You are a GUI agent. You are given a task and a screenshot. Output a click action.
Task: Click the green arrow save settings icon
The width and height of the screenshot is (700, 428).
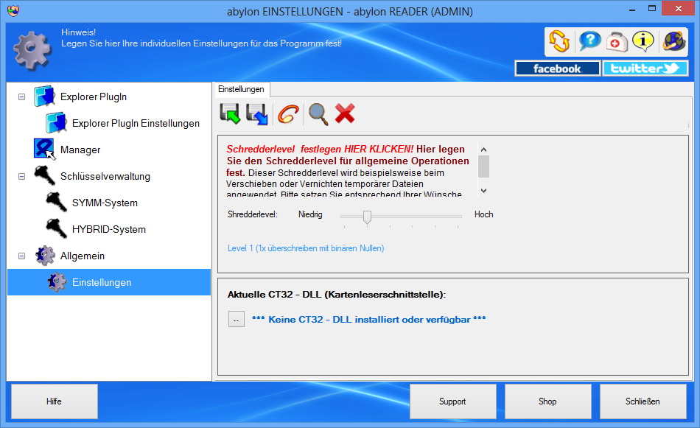[x=231, y=113]
